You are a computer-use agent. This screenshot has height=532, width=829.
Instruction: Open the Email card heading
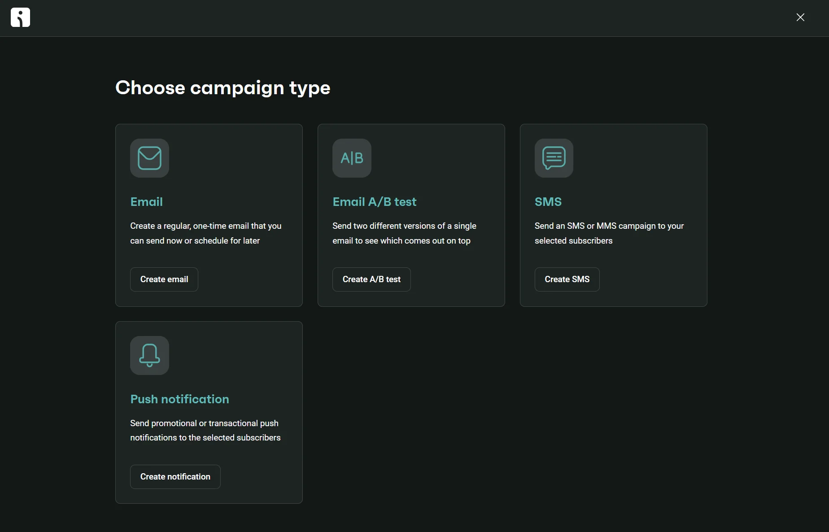[x=147, y=202]
